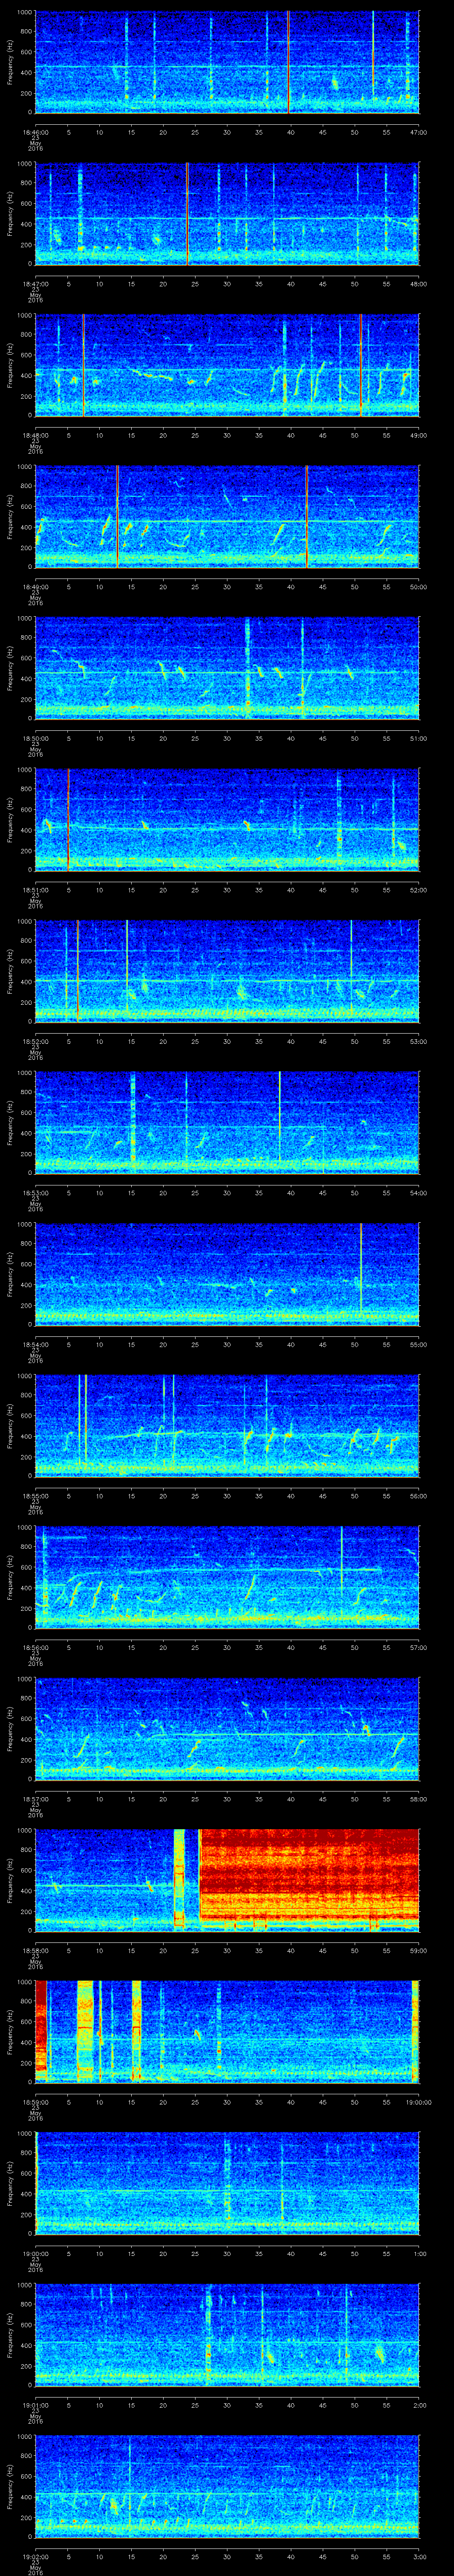Screen dimensions: 454x2576
Task: Click the 18:48:00 start time label
Action: [x=36, y=435]
